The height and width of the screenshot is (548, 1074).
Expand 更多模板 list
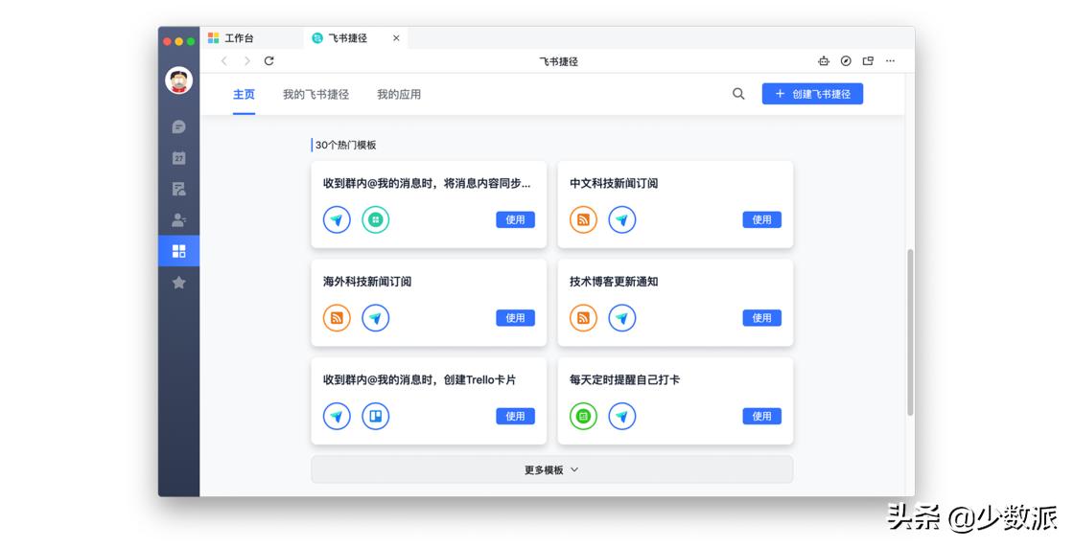[552, 470]
